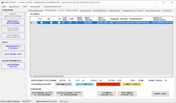Click the left arrow of the horizontal scrollbar
This screenshot has width=176, height=103.
click(31, 76)
